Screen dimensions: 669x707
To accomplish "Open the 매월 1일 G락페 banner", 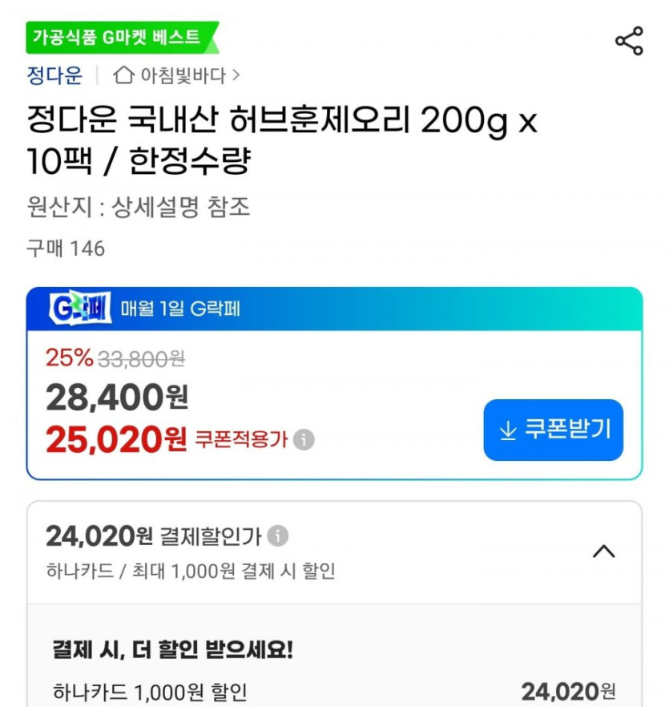I will click(181, 309).
